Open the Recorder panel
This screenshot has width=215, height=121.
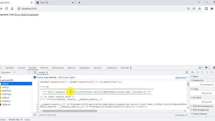coord(126,68)
